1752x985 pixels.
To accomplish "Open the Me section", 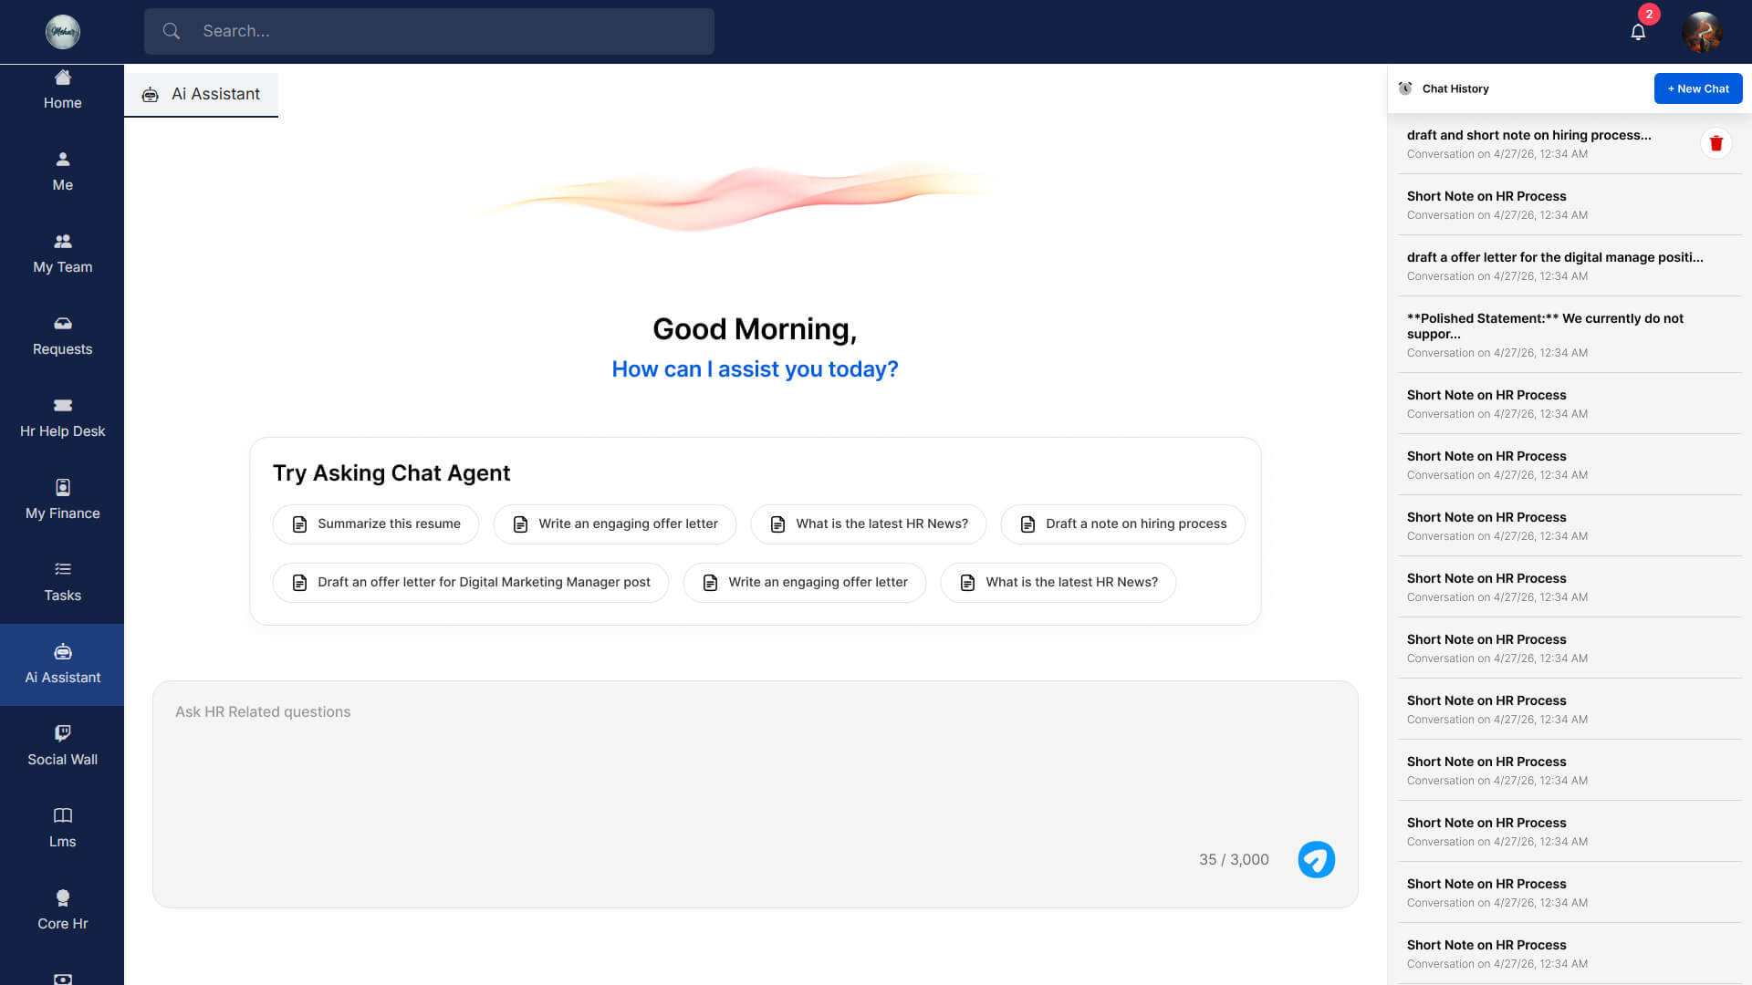I will click(x=62, y=172).
